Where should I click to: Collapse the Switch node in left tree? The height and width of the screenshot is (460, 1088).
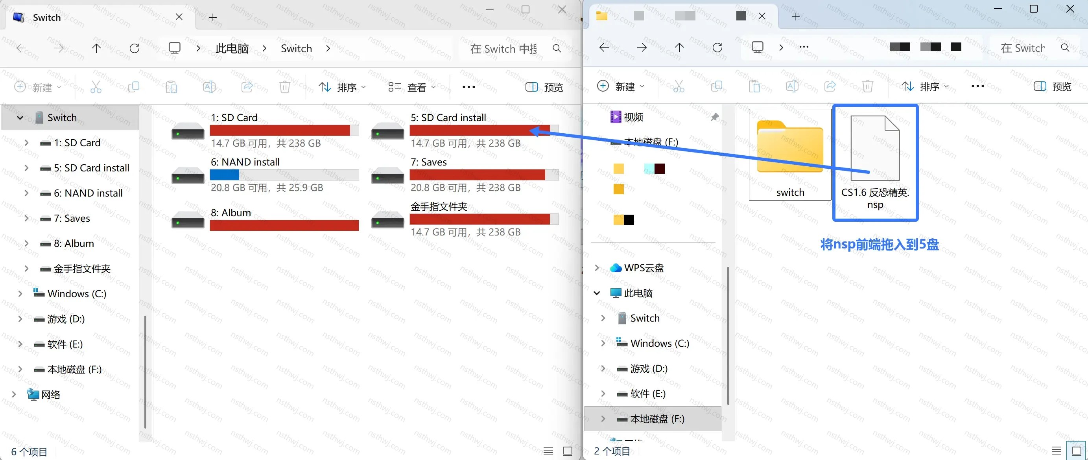(x=20, y=117)
